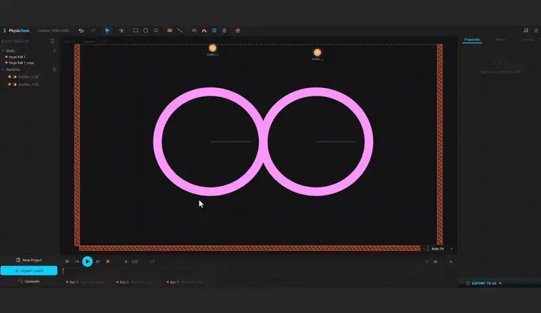This screenshot has width=541, height=313.
Task: Click the trash icon in scene objects panel
Action: coord(52,41)
